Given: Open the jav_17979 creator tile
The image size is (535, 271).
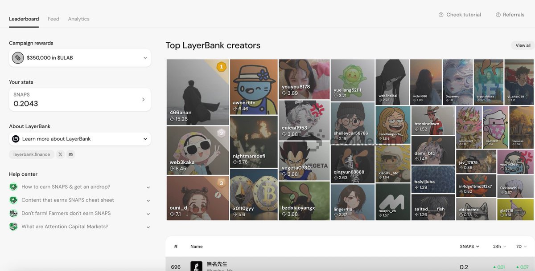Looking at the screenshot, I should coord(476,161).
